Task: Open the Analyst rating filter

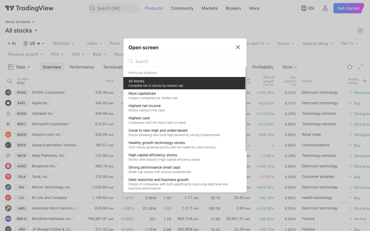Action: click(x=318, y=43)
